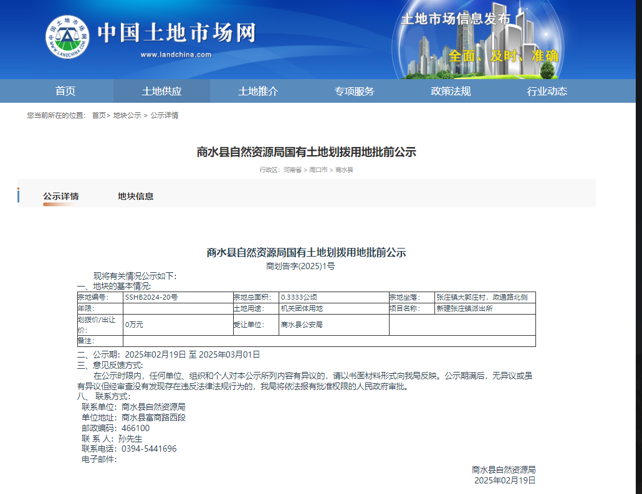Click 河南省 in the administrative region path
This screenshot has height=494, width=642.
(x=292, y=169)
